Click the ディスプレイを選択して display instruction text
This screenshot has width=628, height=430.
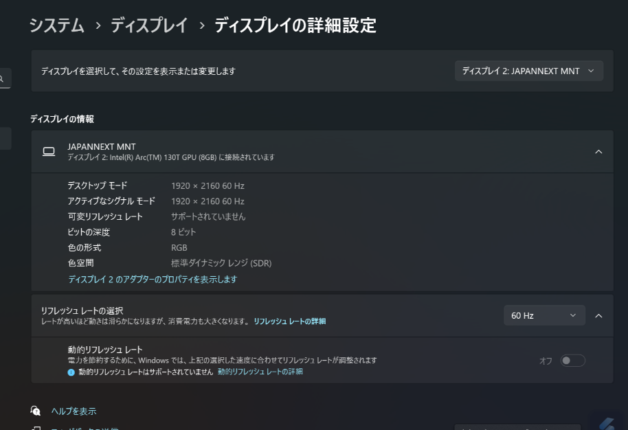click(138, 71)
